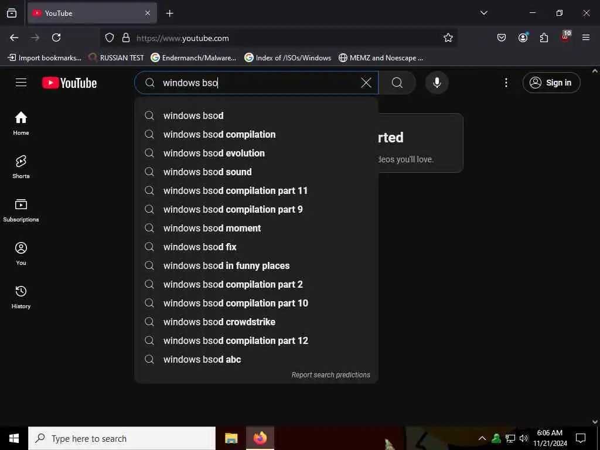600x450 pixels.
Task: Open Import bookmarks item on toolbar
Action: [45, 58]
